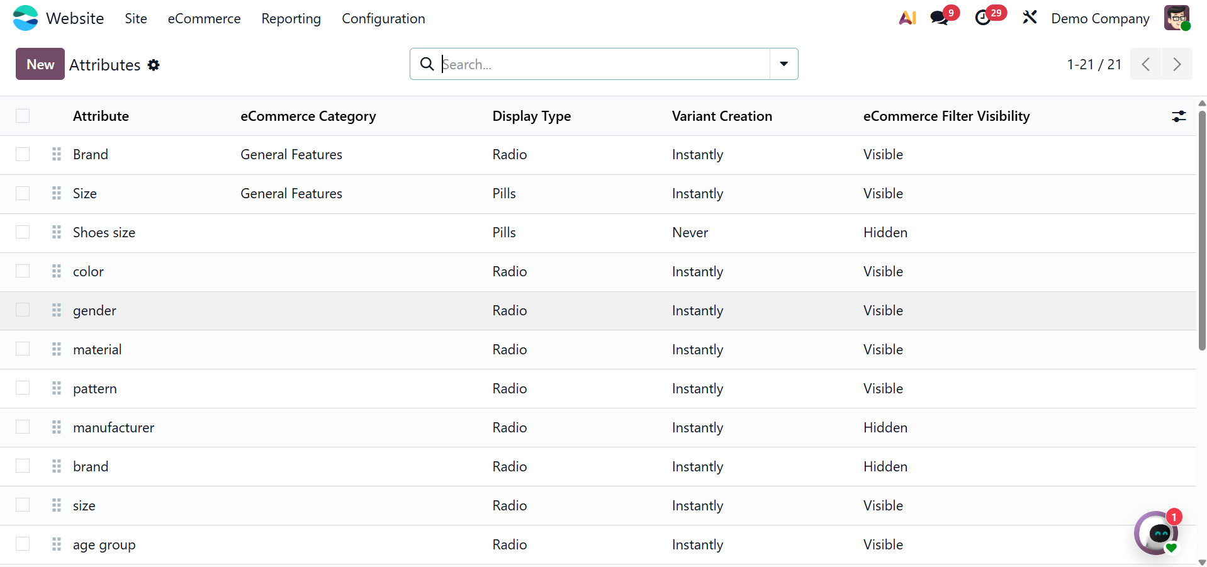Select the checkbox for the gender row
The width and height of the screenshot is (1207, 567).
(23, 310)
